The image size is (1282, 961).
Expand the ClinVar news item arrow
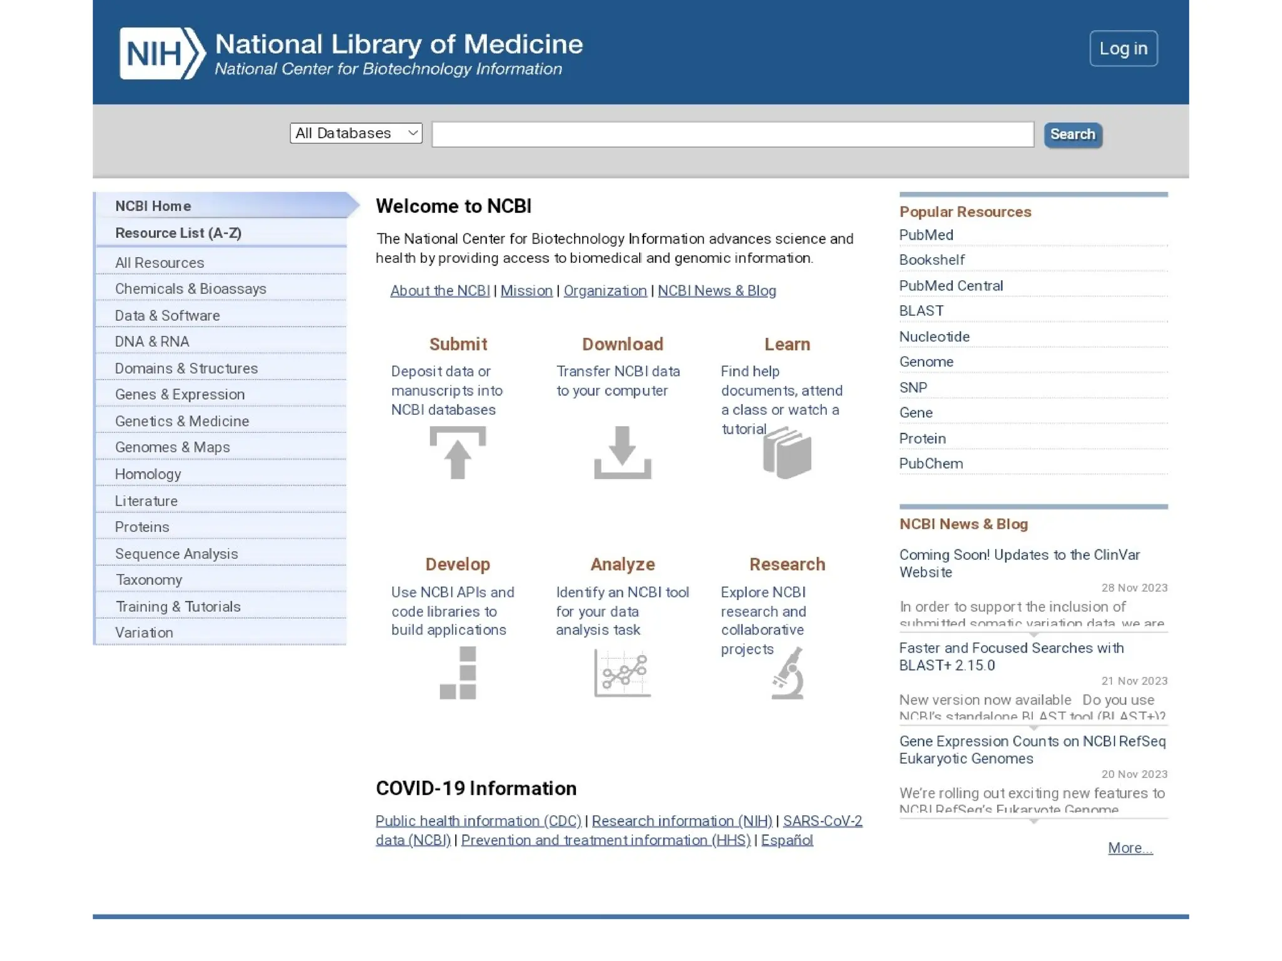(x=1033, y=634)
